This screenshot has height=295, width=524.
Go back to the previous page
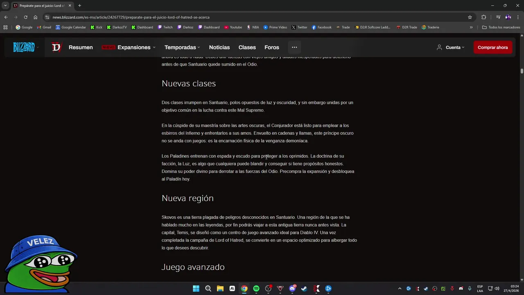coord(6,17)
